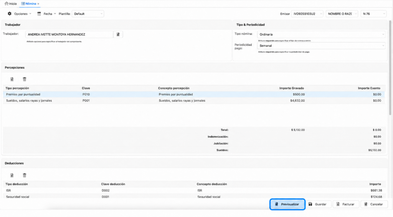Click the Trabajador name input field
393x217 pixels.
69,34
